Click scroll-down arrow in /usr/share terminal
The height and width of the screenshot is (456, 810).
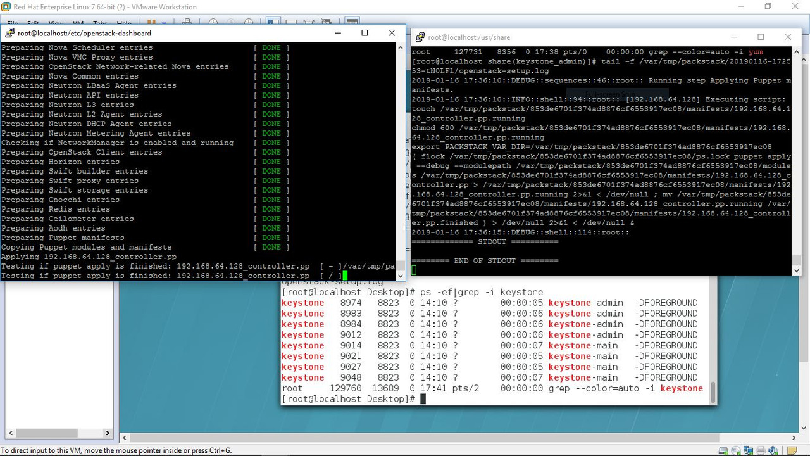(x=797, y=270)
